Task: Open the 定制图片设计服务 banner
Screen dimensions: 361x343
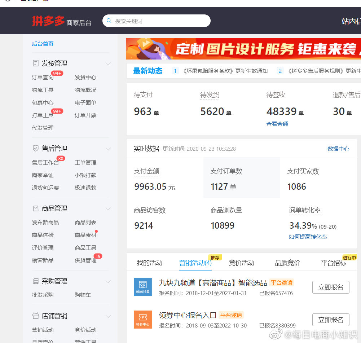Action: pyautogui.click(x=243, y=49)
